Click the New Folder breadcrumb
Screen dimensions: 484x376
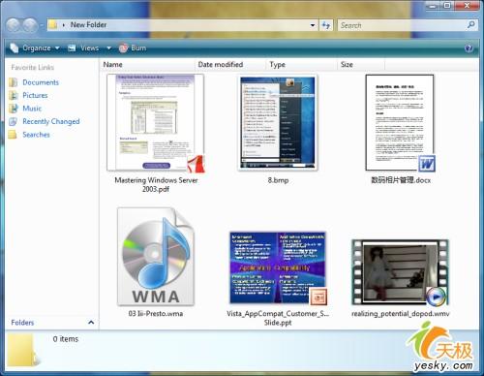88,25
